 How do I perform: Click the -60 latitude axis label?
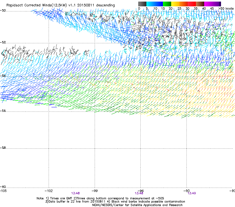pos(3,187)
